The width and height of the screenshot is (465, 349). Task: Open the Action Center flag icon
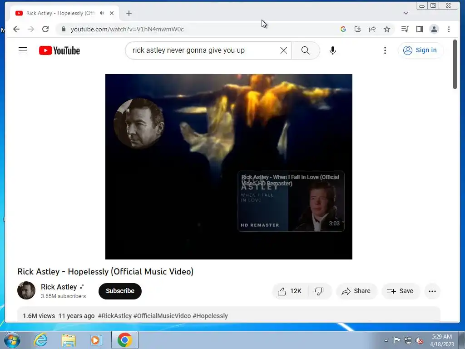click(x=397, y=340)
